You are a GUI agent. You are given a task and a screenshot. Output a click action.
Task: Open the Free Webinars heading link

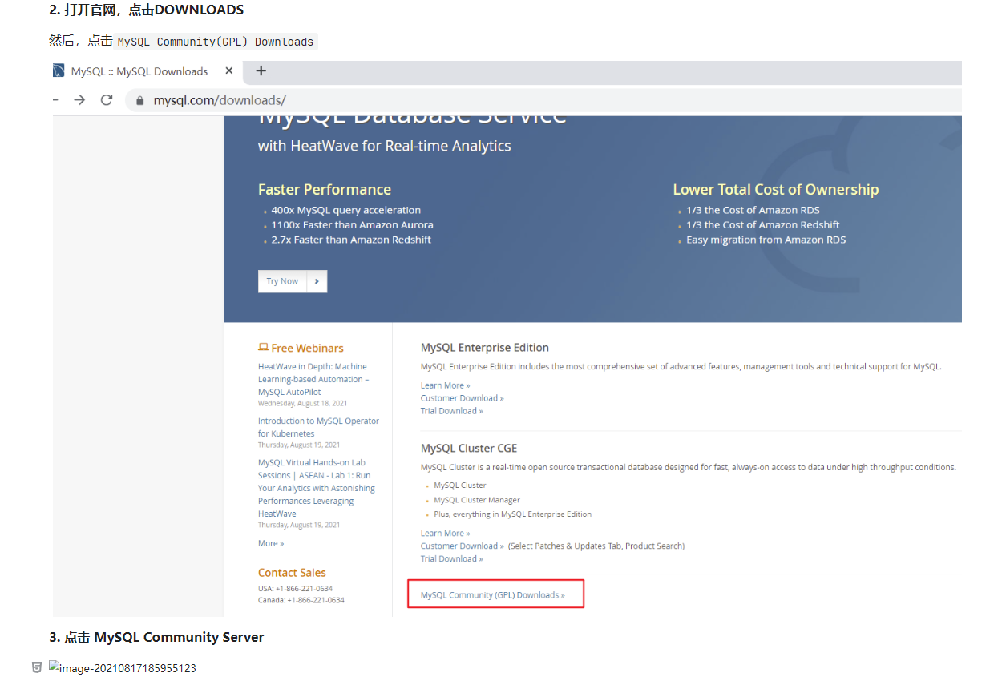tap(301, 348)
